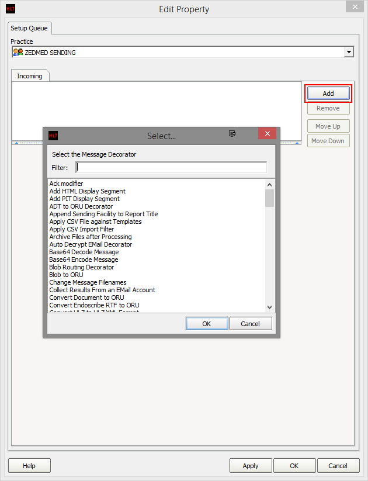Click the decorator list scroll down arrow
This screenshot has width=368, height=481.
point(269,307)
